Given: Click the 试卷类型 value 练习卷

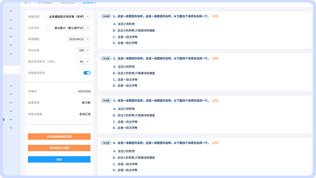Looking at the screenshot, I should coord(86,103).
